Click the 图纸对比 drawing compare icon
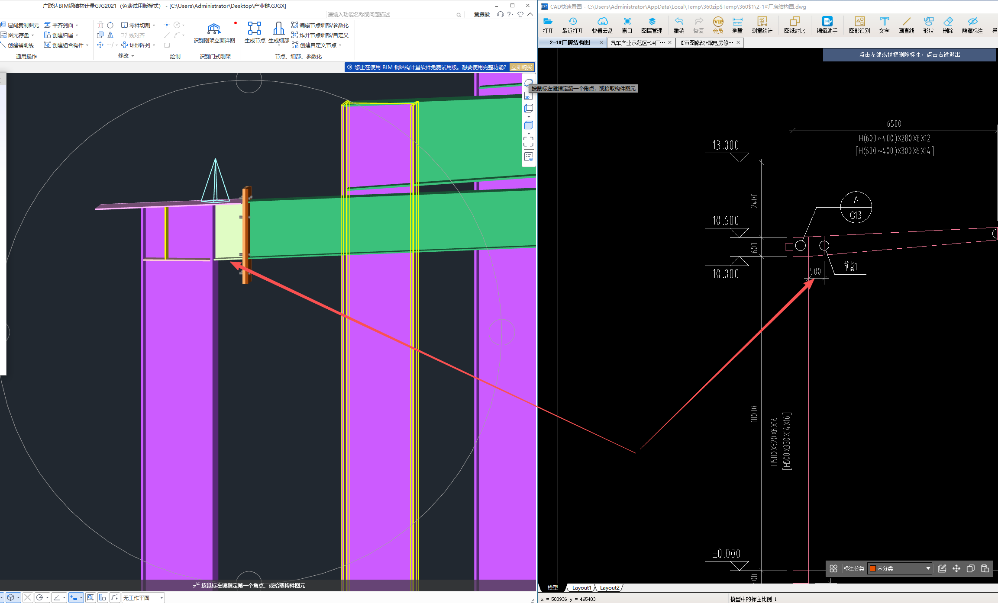The width and height of the screenshot is (998, 603). [x=794, y=22]
